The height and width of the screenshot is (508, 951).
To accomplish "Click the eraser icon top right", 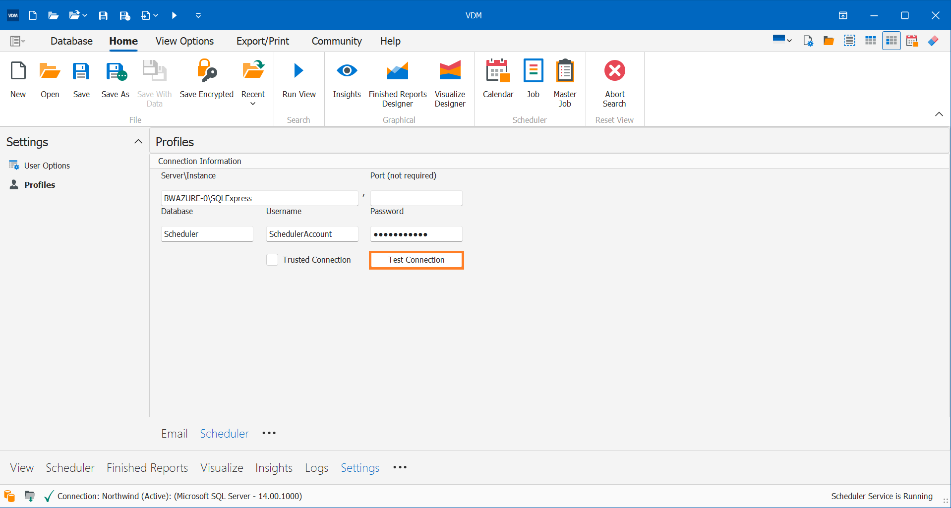I will click(x=933, y=41).
